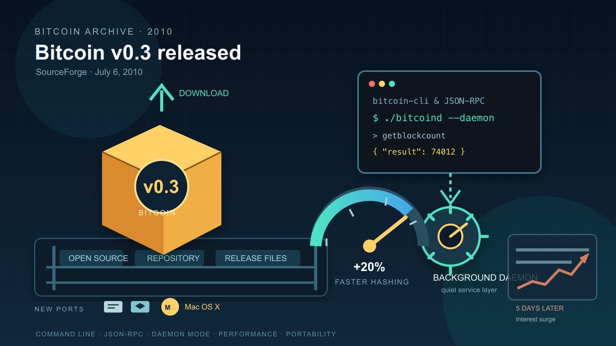Click the 'getblockcount' command line
Image resolution: width=616 pixels, height=346 pixels.
409,136
